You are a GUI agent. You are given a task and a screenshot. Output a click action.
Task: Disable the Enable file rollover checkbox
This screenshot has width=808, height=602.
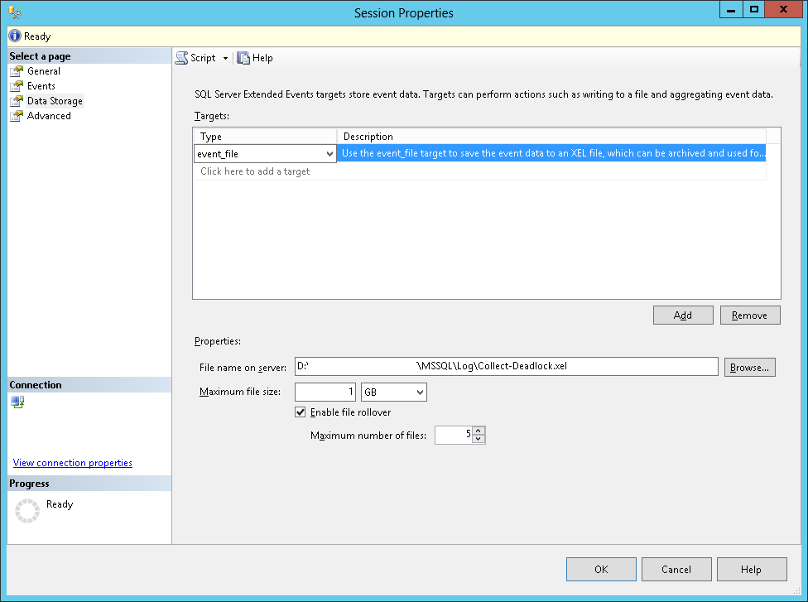(x=301, y=412)
